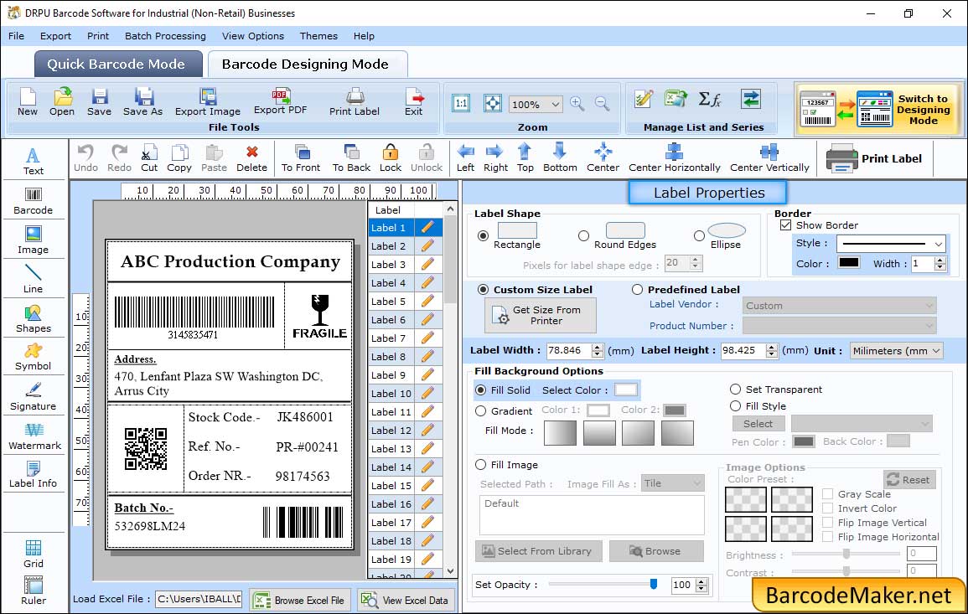The width and height of the screenshot is (968, 614).
Task: Pick the Image insert tool
Action: tap(34, 240)
